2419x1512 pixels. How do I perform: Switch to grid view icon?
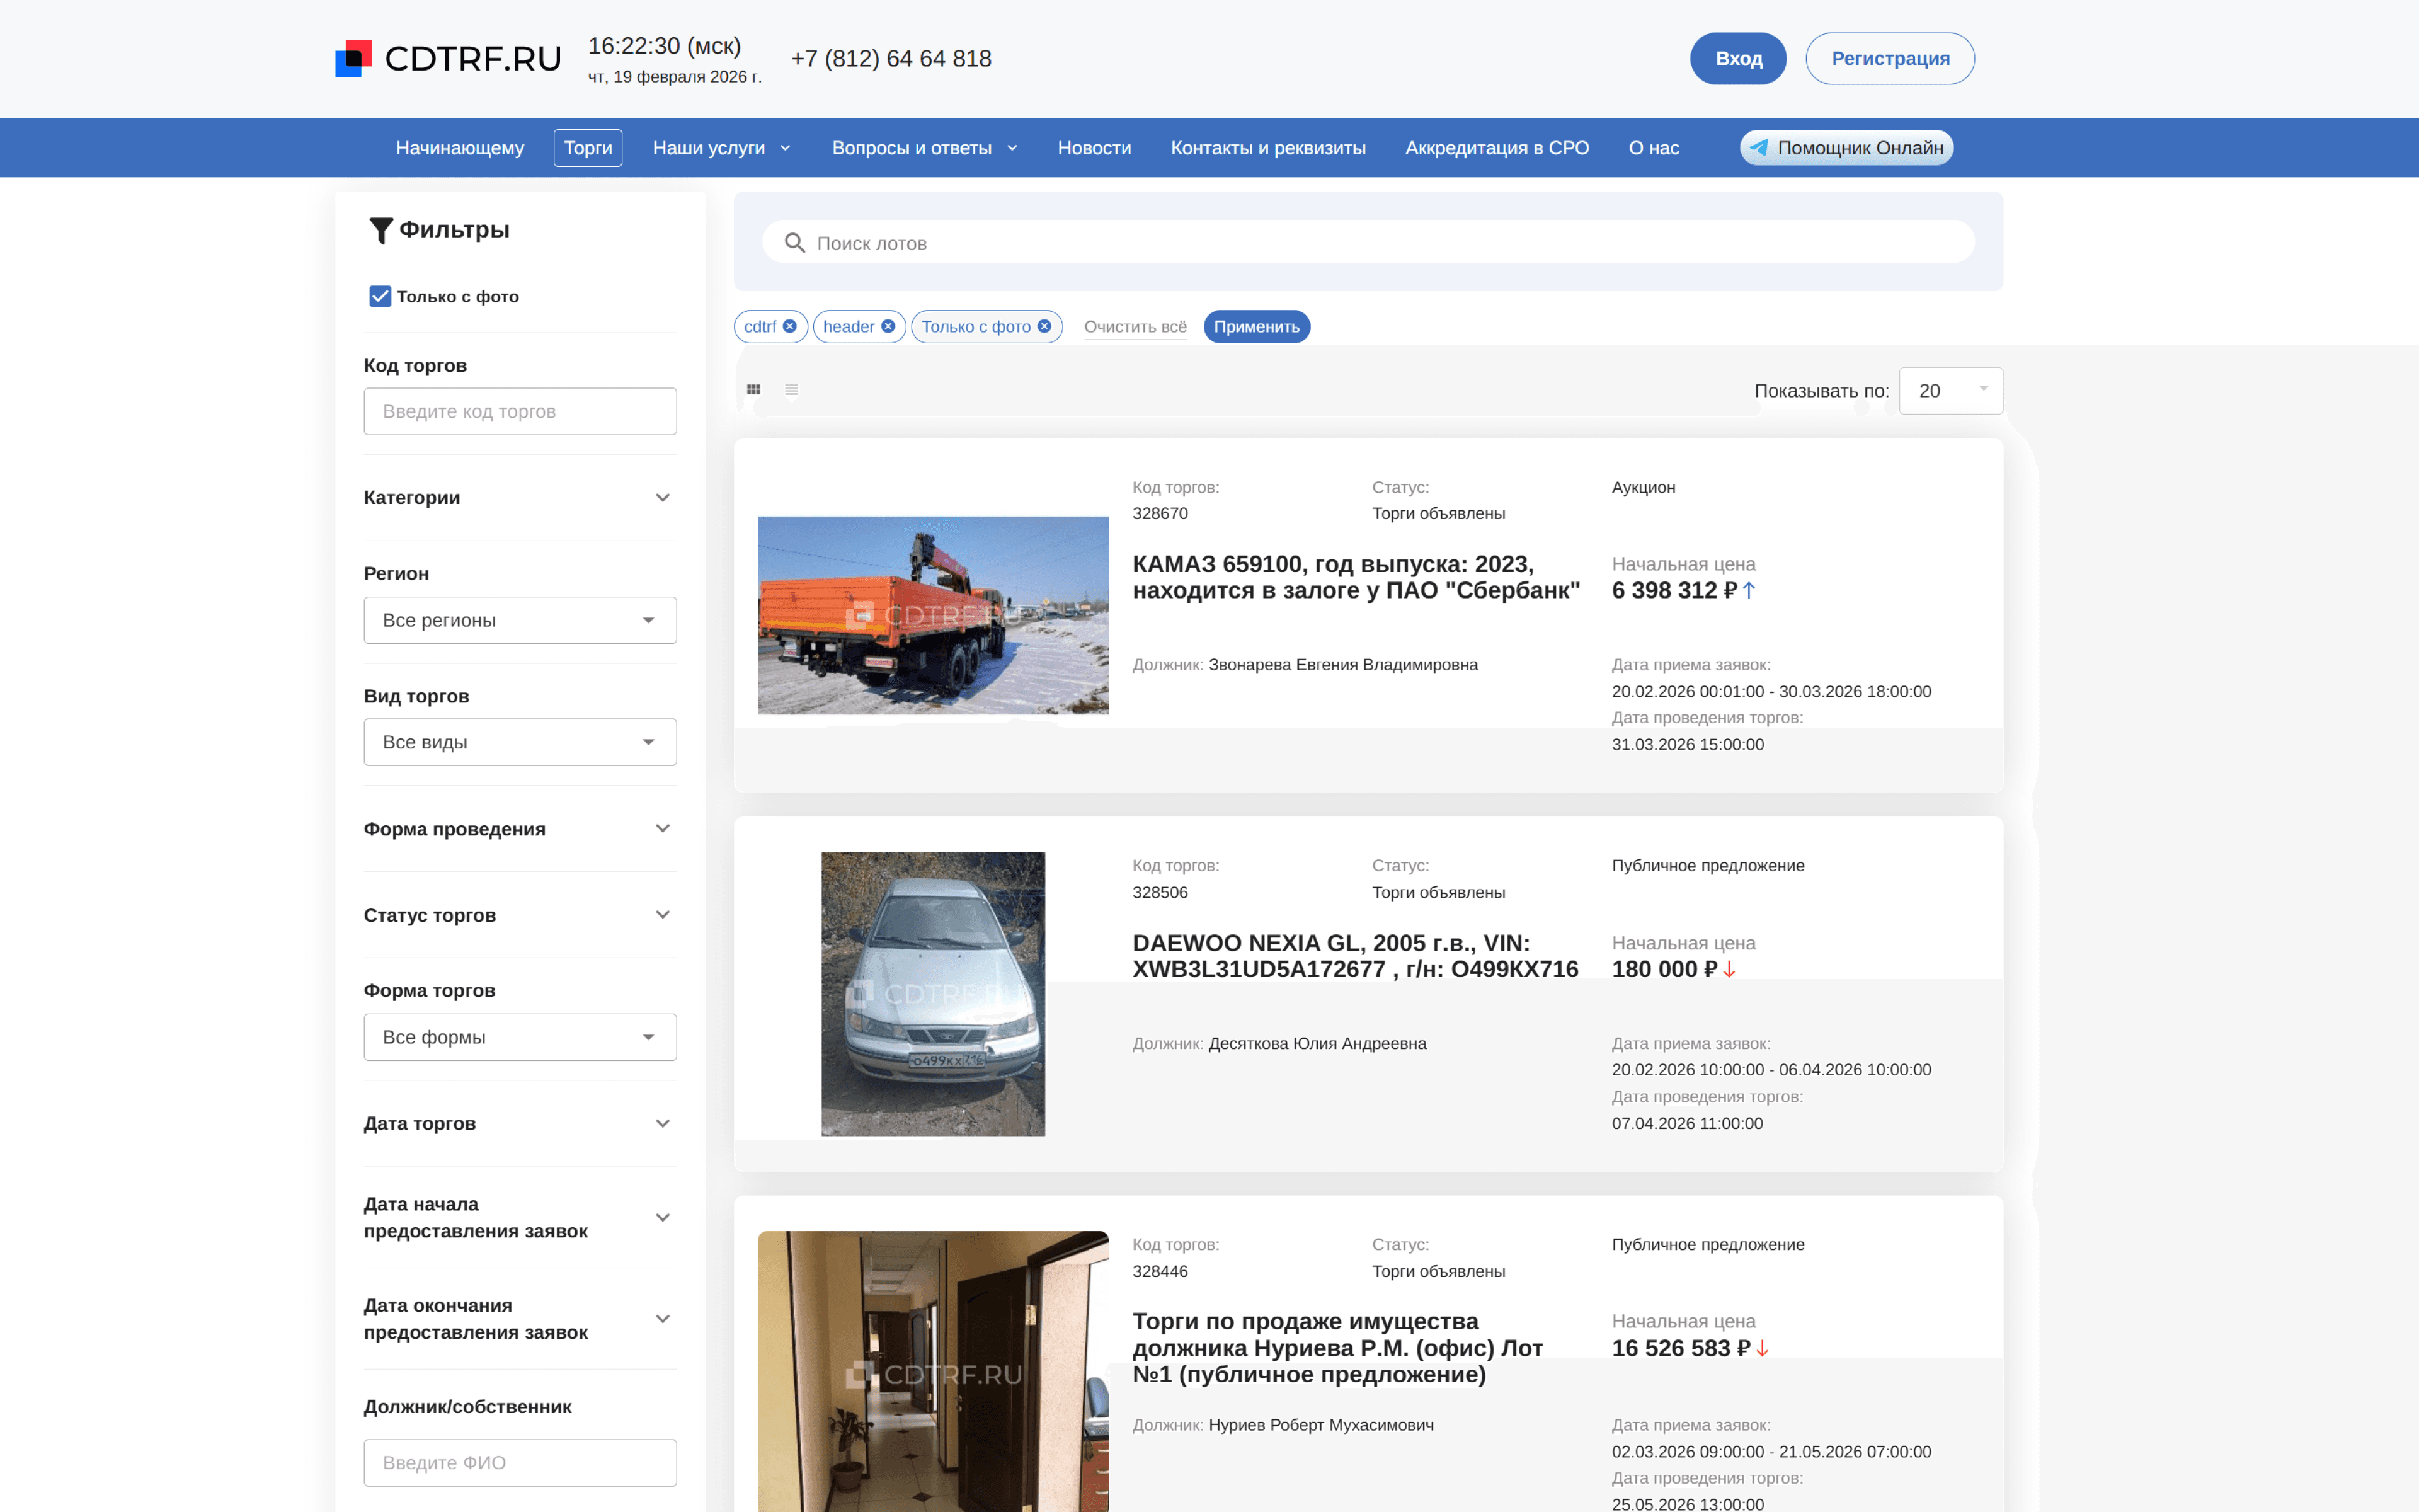753,390
